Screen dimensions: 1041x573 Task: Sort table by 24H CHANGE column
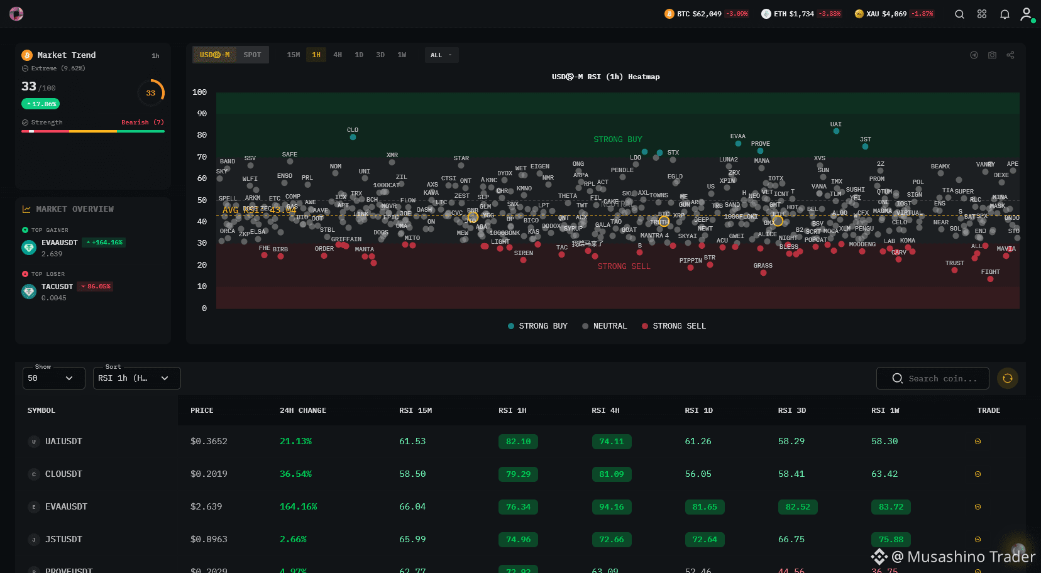point(303,410)
